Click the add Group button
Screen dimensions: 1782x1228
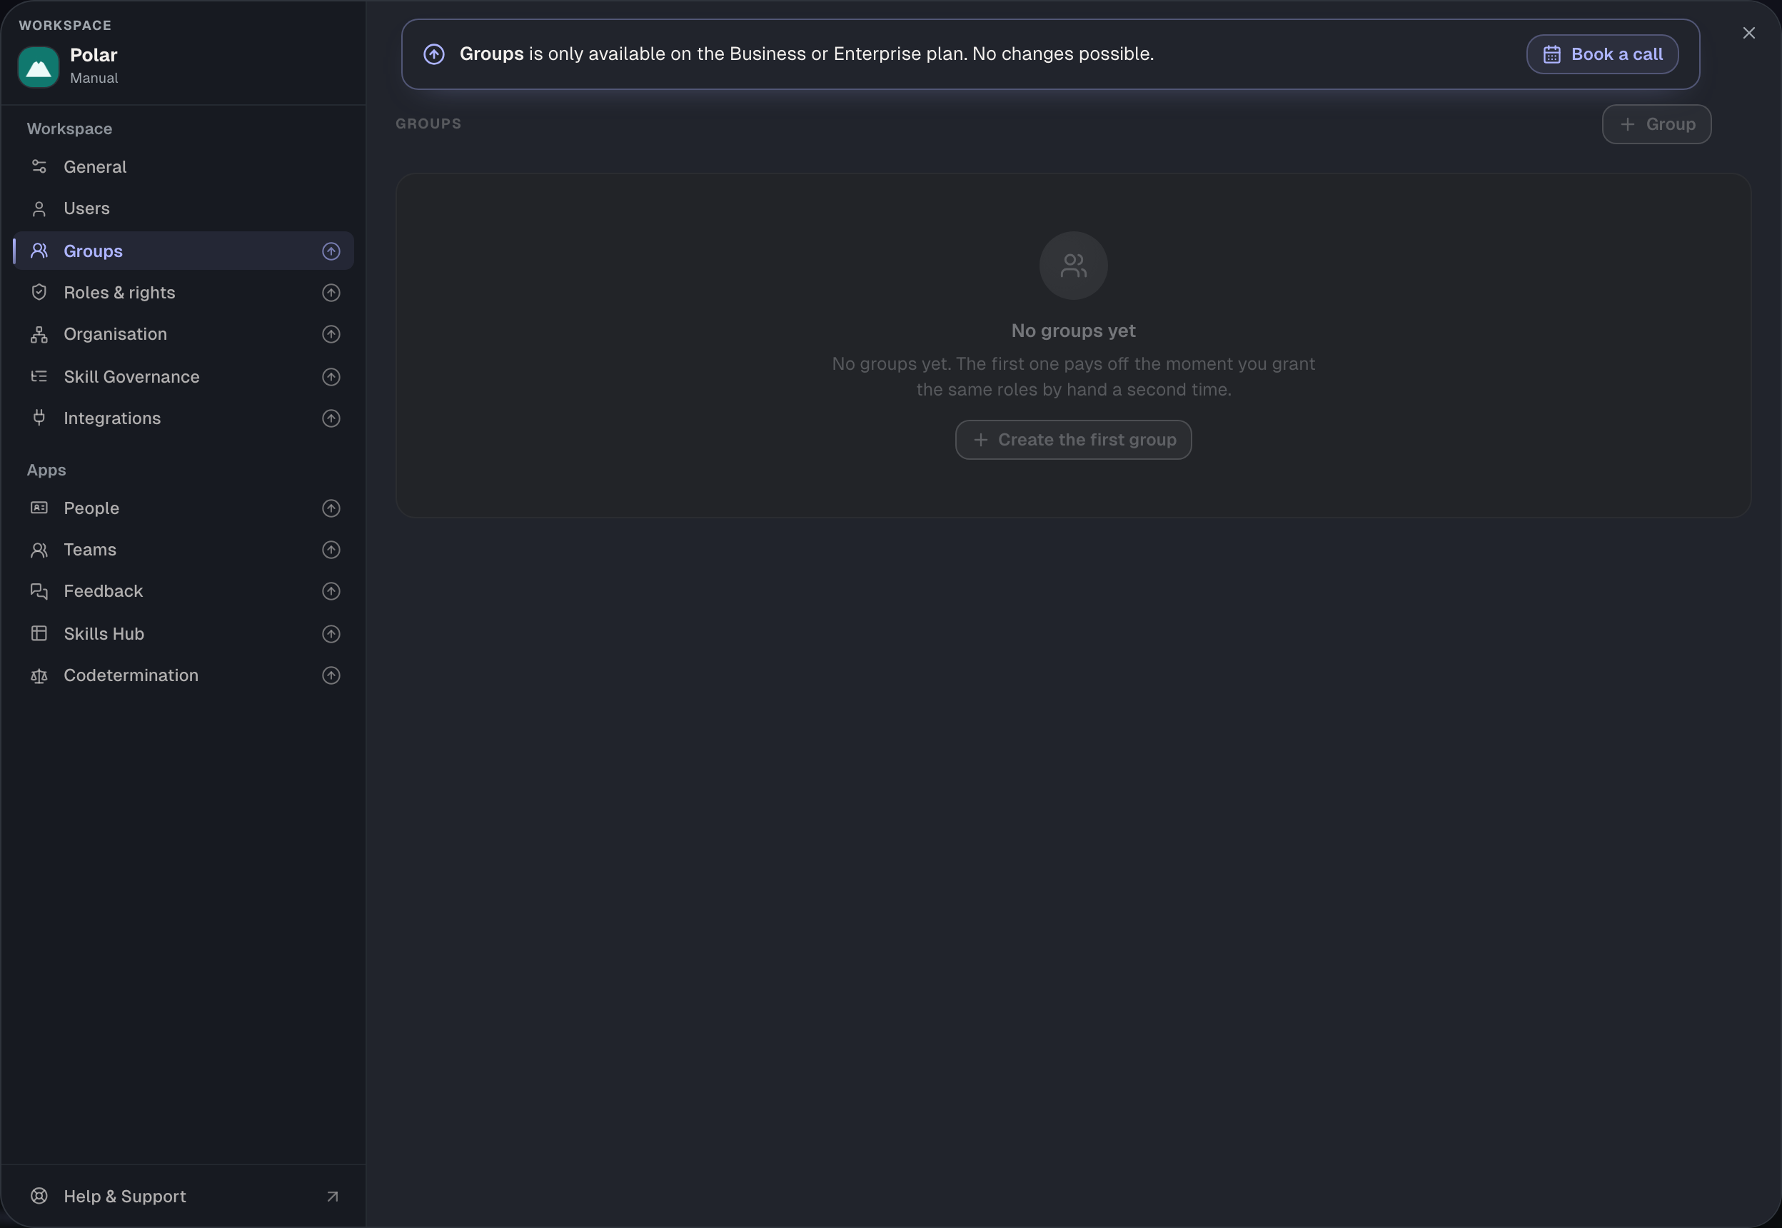click(1656, 124)
